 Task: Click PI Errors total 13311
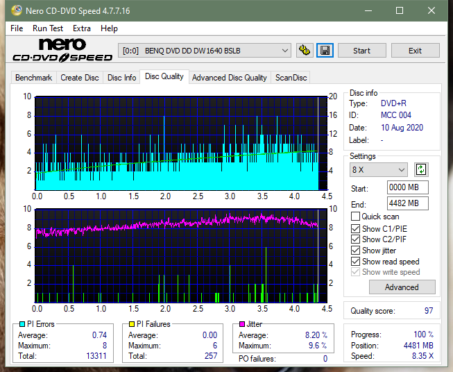coord(96,356)
